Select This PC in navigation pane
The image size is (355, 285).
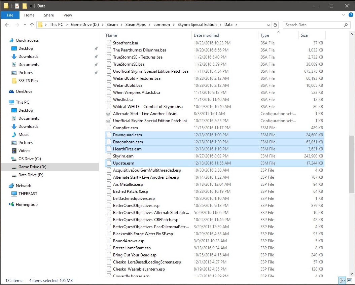point(23,102)
